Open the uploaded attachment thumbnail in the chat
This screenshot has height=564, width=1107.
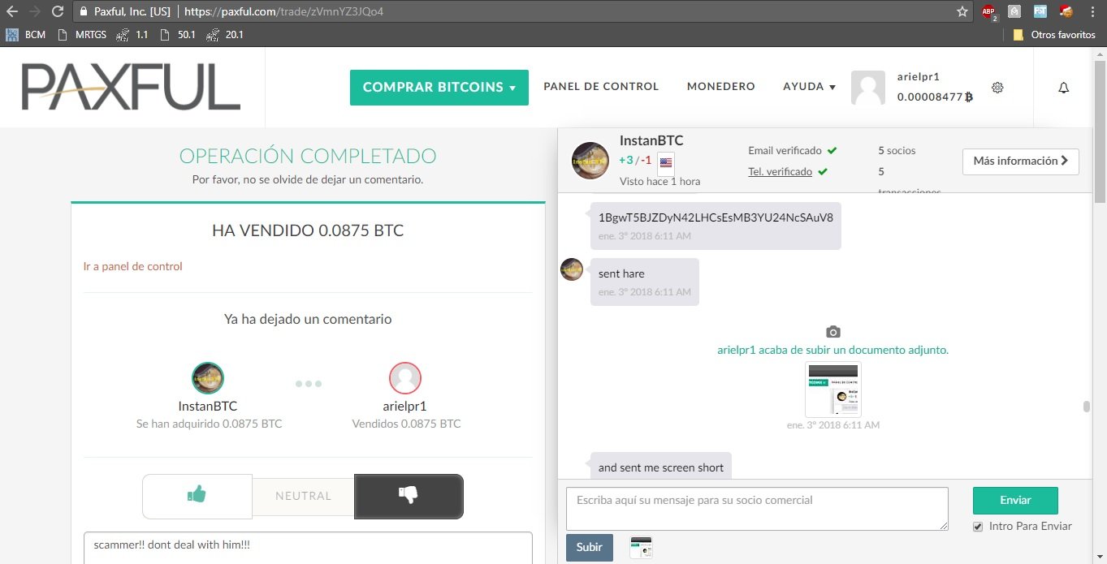point(833,390)
